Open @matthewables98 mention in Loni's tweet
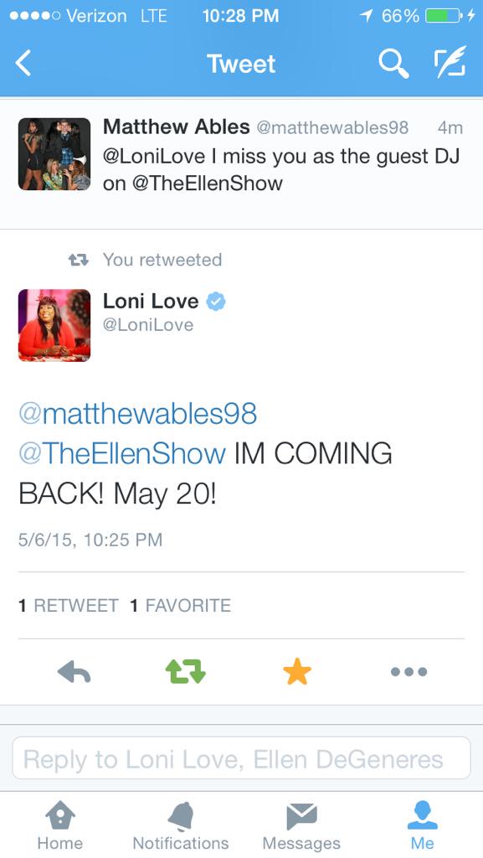Viewport: 483px width, 858px height. coord(137,414)
